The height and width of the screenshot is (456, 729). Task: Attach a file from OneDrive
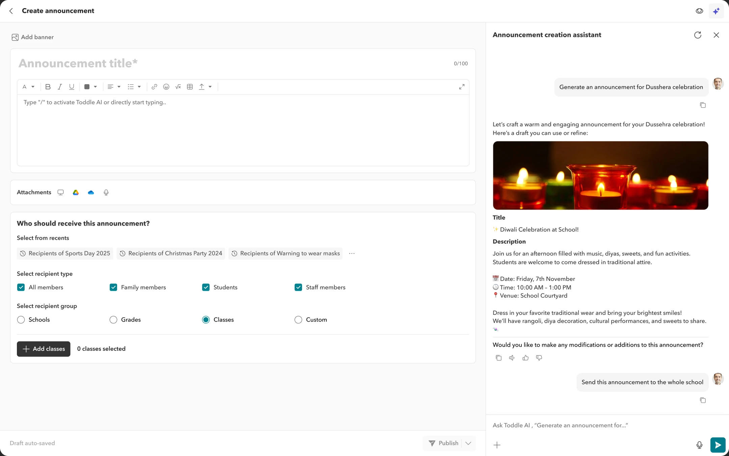click(91, 192)
